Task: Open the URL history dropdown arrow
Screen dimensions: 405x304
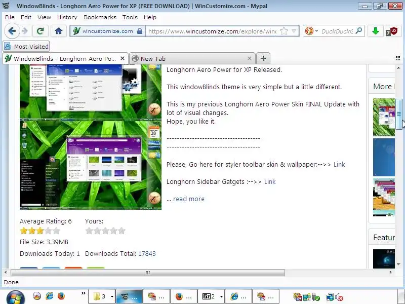Action: [x=294, y=31]
